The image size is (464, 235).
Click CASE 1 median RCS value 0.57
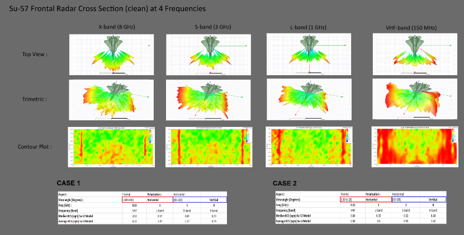[160, 216]
